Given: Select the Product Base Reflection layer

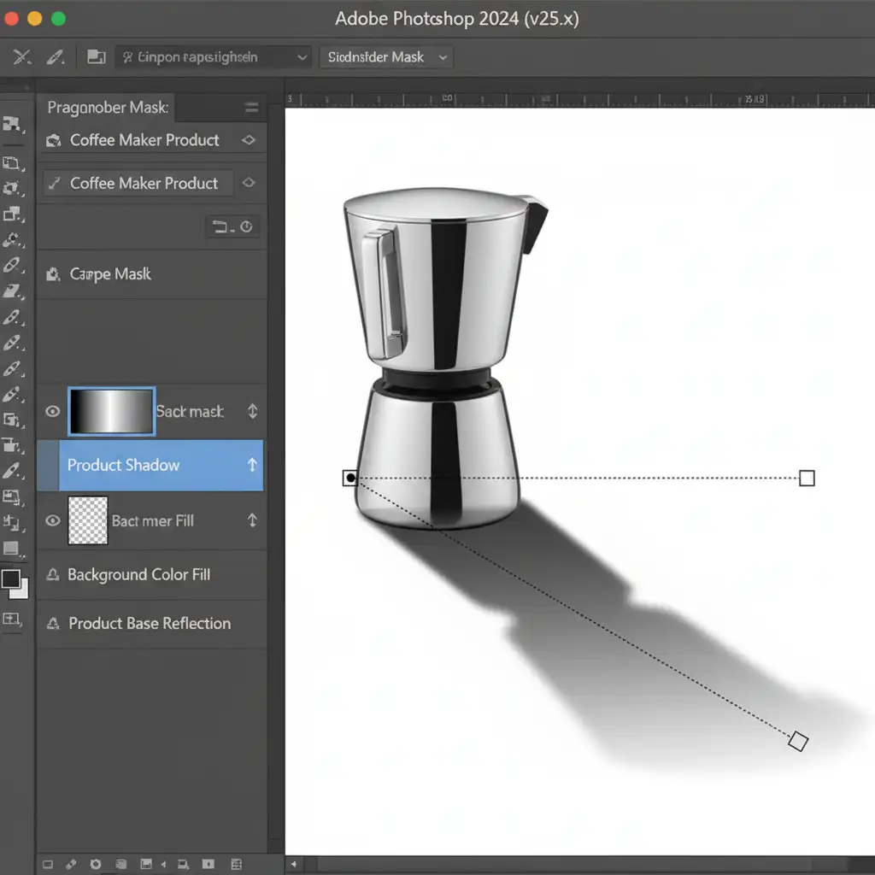Looking at the screenshot, I should point(150,624).
